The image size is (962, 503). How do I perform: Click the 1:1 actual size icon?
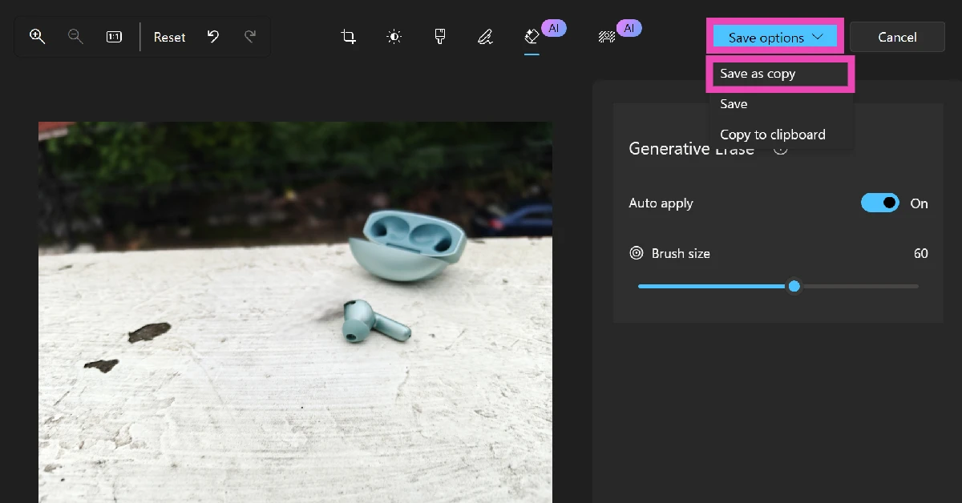pos(114,37)
